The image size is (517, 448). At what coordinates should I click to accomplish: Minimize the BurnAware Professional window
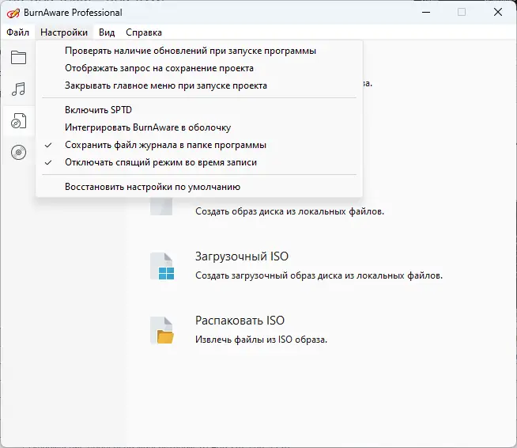pyautogui.click(x=426, y=12)
